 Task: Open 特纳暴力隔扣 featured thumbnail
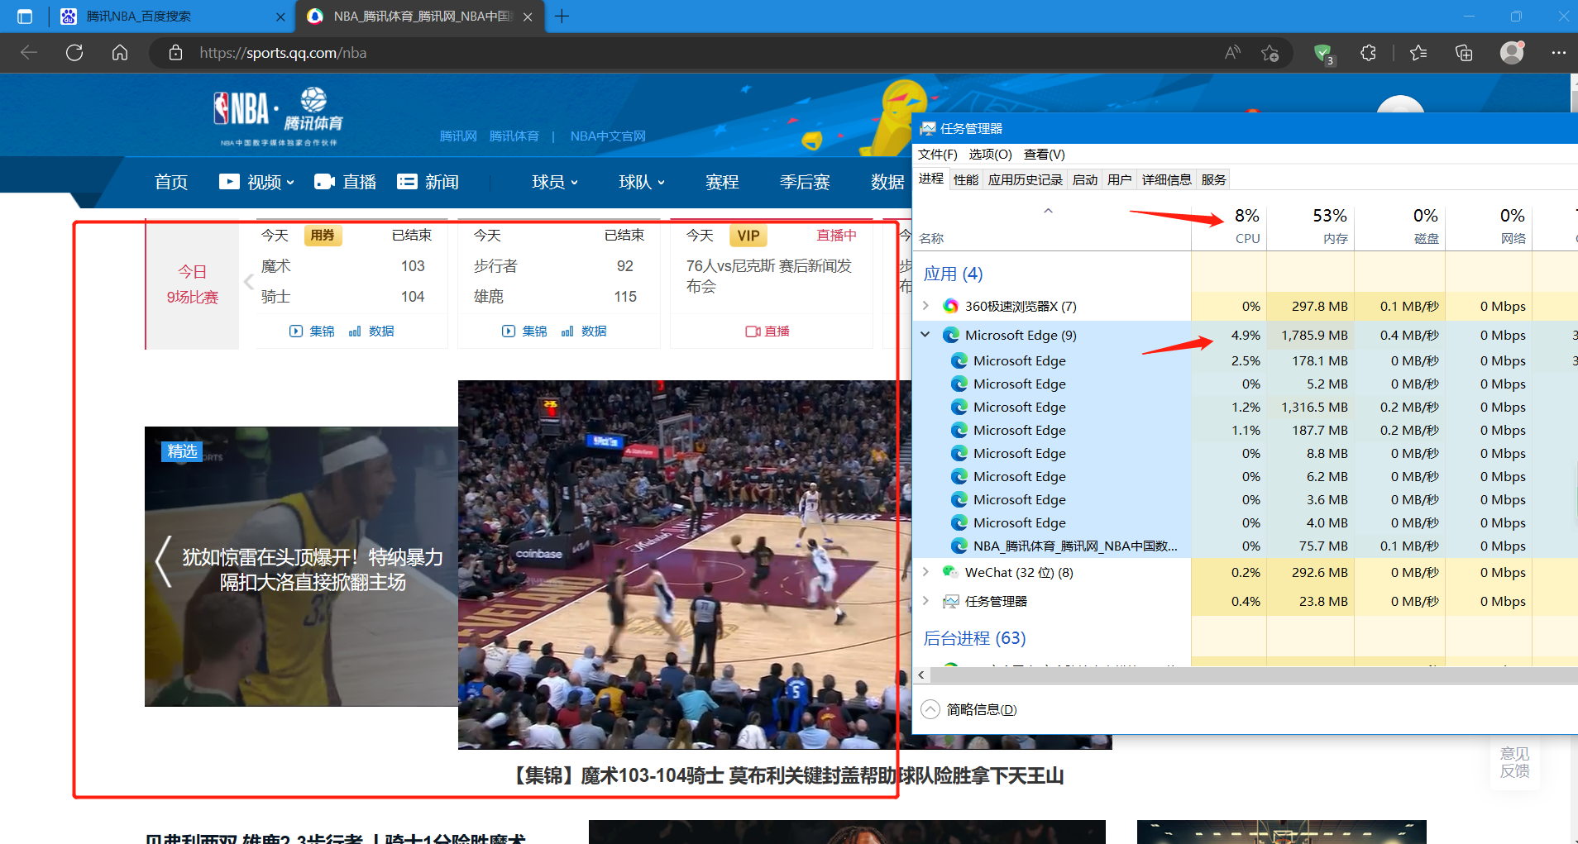tap(301, 566)
